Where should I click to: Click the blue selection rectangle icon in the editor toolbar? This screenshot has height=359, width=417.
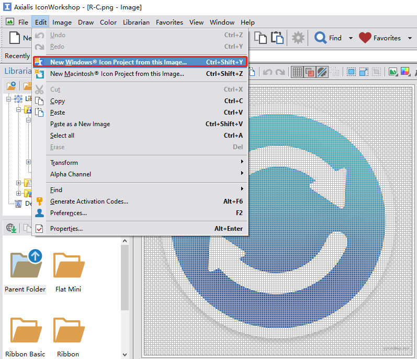tap(351, 72)
